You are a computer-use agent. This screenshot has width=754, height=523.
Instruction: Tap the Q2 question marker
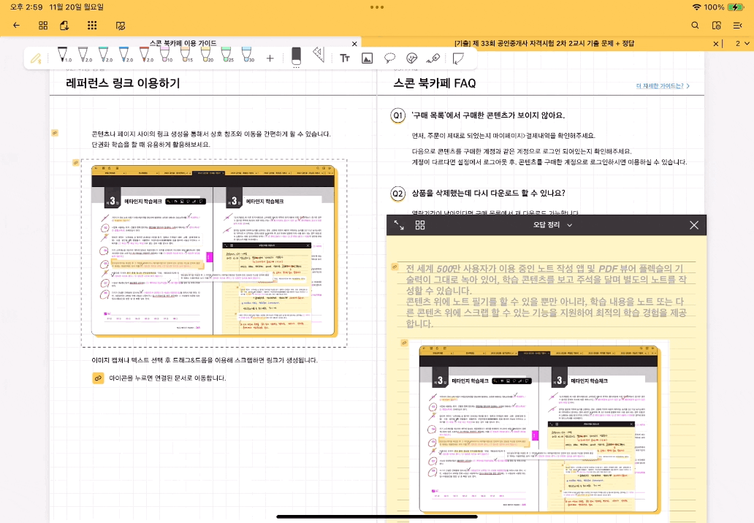(397, 194)
